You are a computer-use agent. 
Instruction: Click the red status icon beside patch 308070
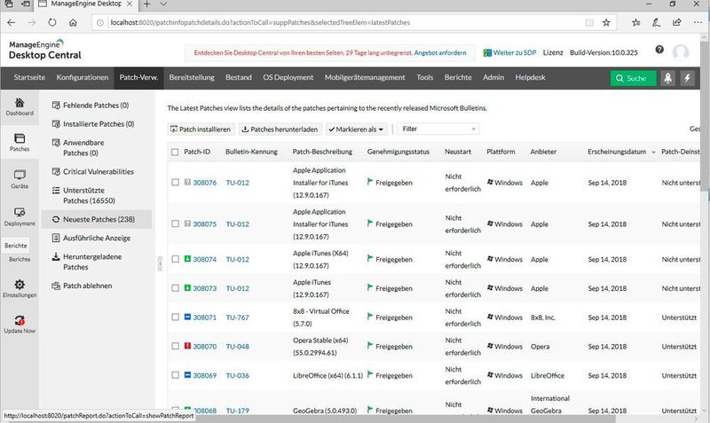(187, 346)
